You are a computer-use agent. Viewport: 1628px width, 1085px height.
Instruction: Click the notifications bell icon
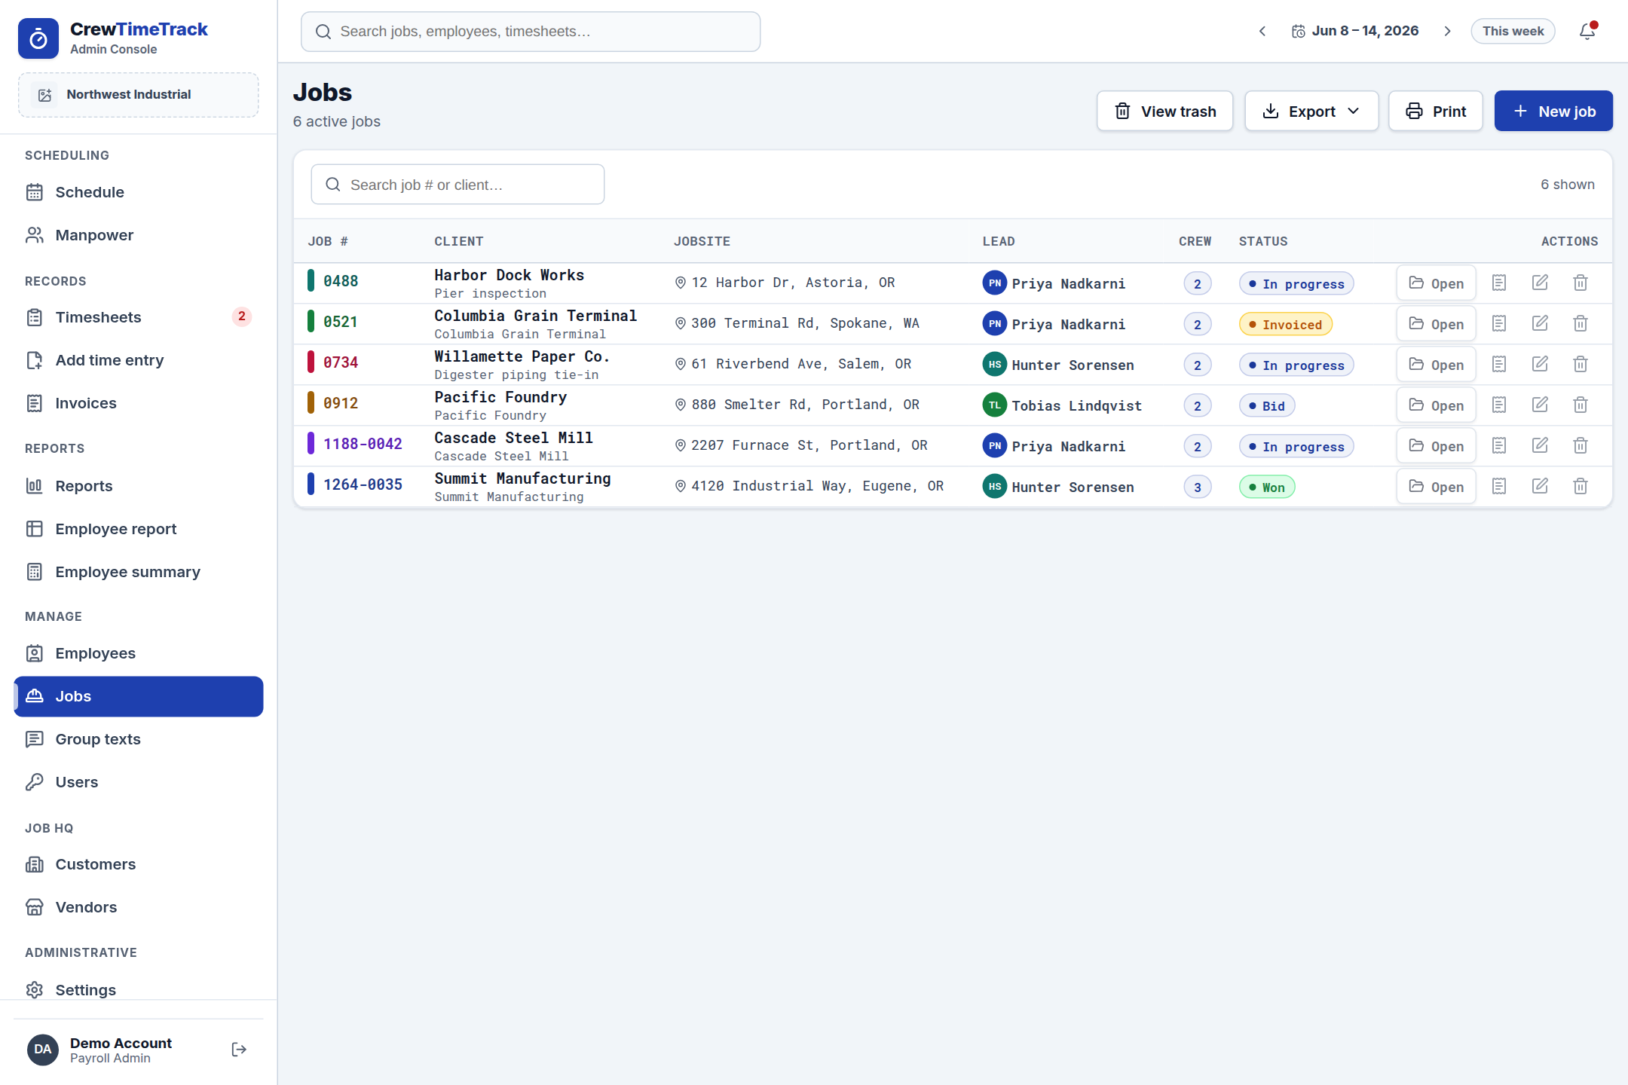[1587, 31]
